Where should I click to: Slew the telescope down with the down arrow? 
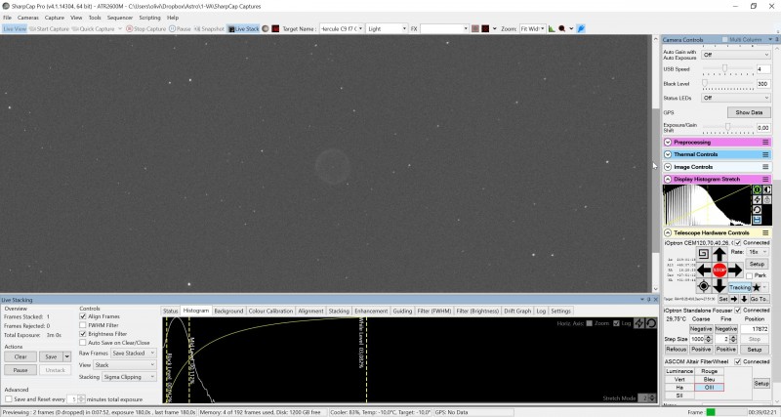pos(719,286)
